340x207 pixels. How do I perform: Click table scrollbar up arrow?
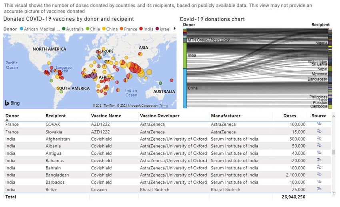[x=334, y=116]
